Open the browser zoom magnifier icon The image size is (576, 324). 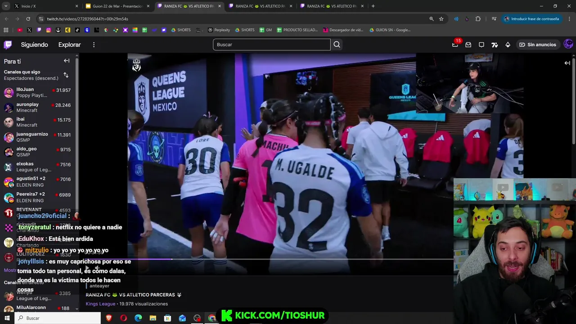[431, 19]
